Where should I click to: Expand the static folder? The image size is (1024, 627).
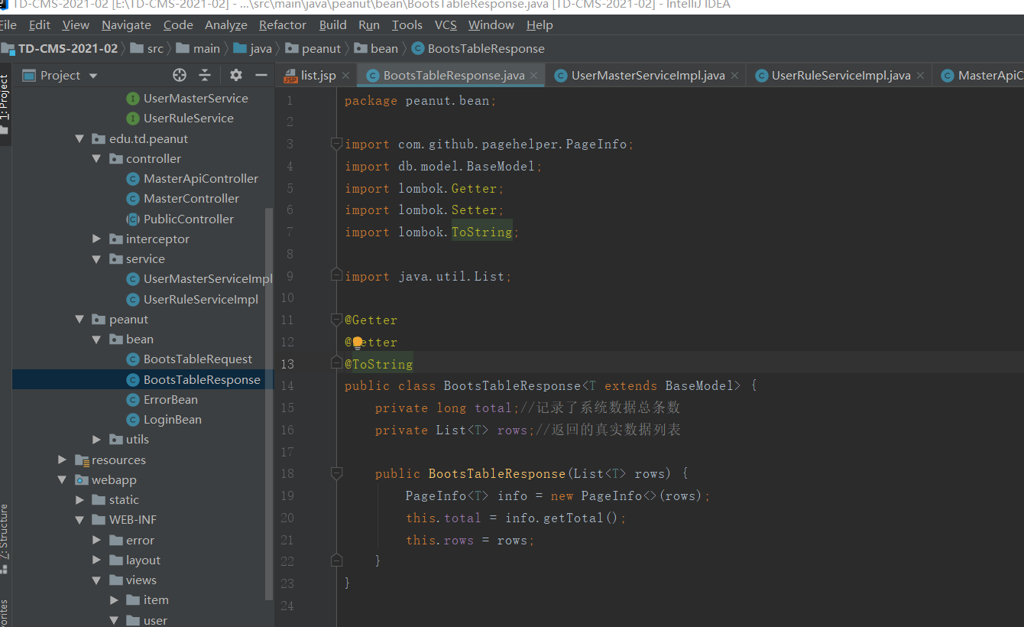pyautogui.click(x=79, y=499)
